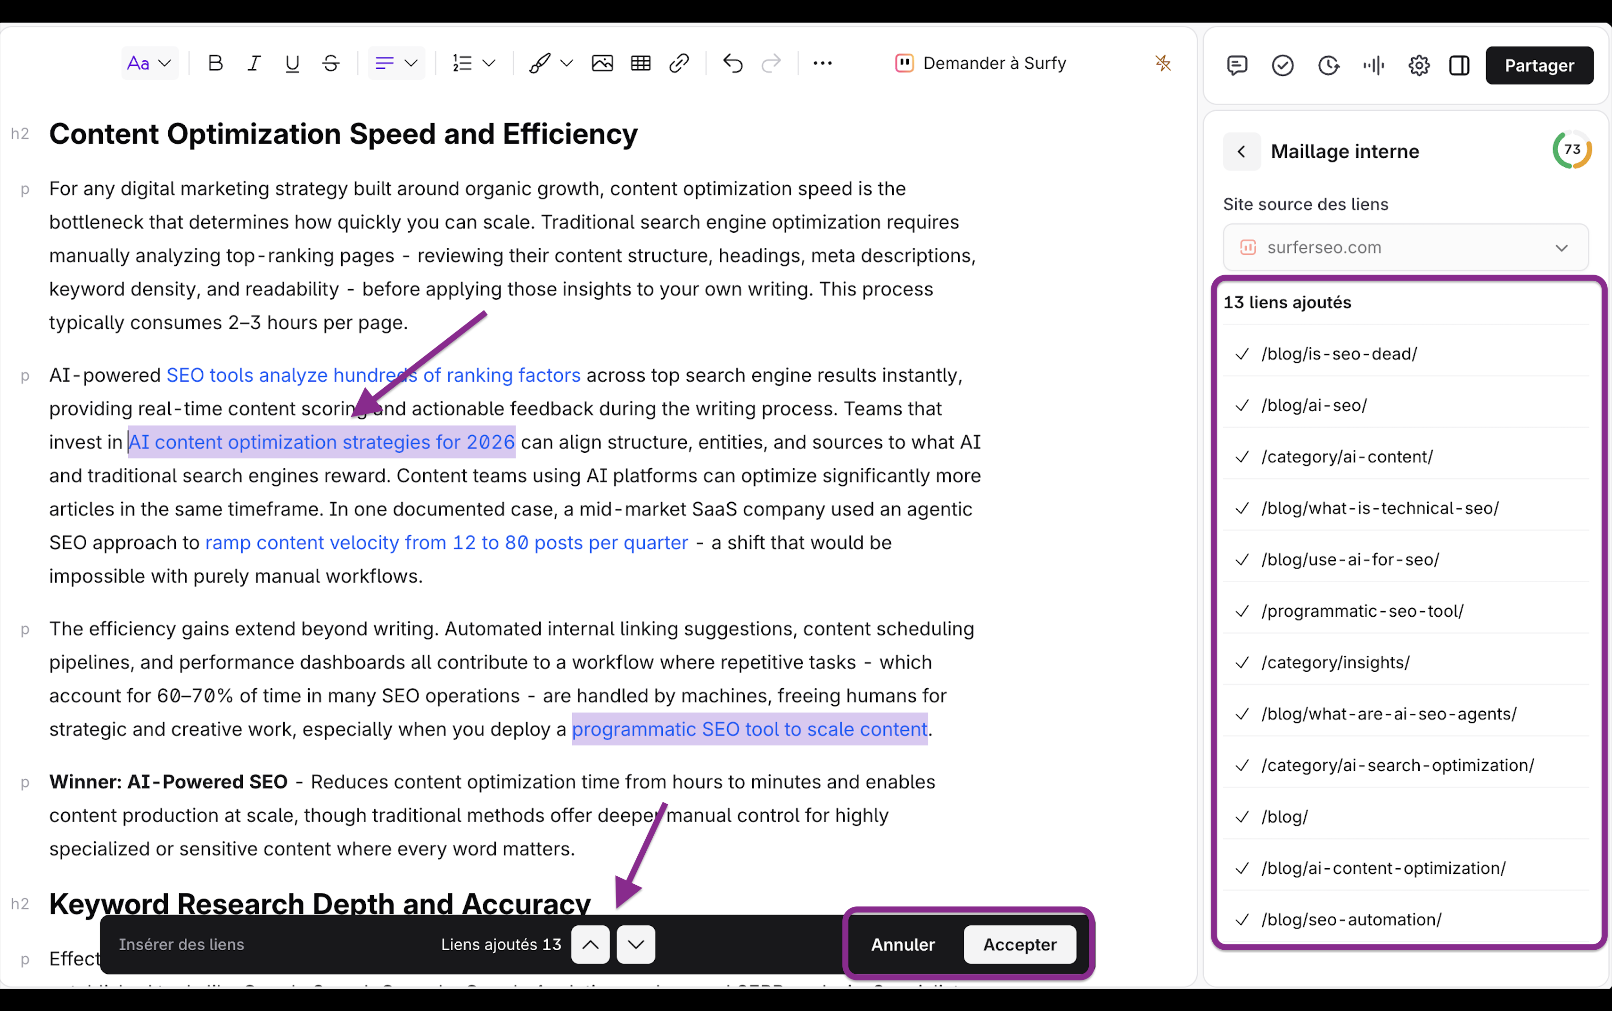This screenshot has height=1011, width=1612.
Task: Insert a table
Action: click(x=641, y=64)
